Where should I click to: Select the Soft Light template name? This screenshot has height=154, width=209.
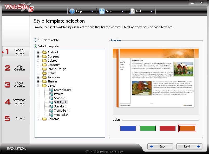pyautogui.click(x=60, y=102)
